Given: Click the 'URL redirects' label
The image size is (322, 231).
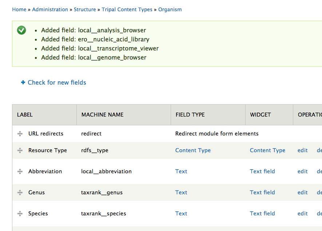Looking at the screenshot, I should [46, 134].
